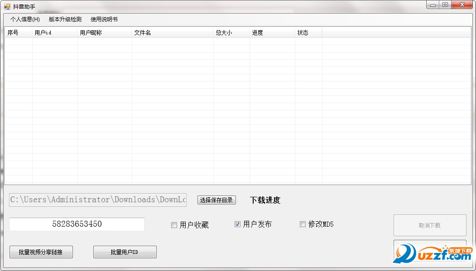Enable the 用户收藏 checkbox
The width and height of the screenshot is (476, 271).
174,225
